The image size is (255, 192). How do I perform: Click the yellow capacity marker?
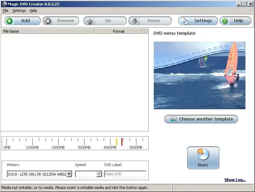click(117, 142)
